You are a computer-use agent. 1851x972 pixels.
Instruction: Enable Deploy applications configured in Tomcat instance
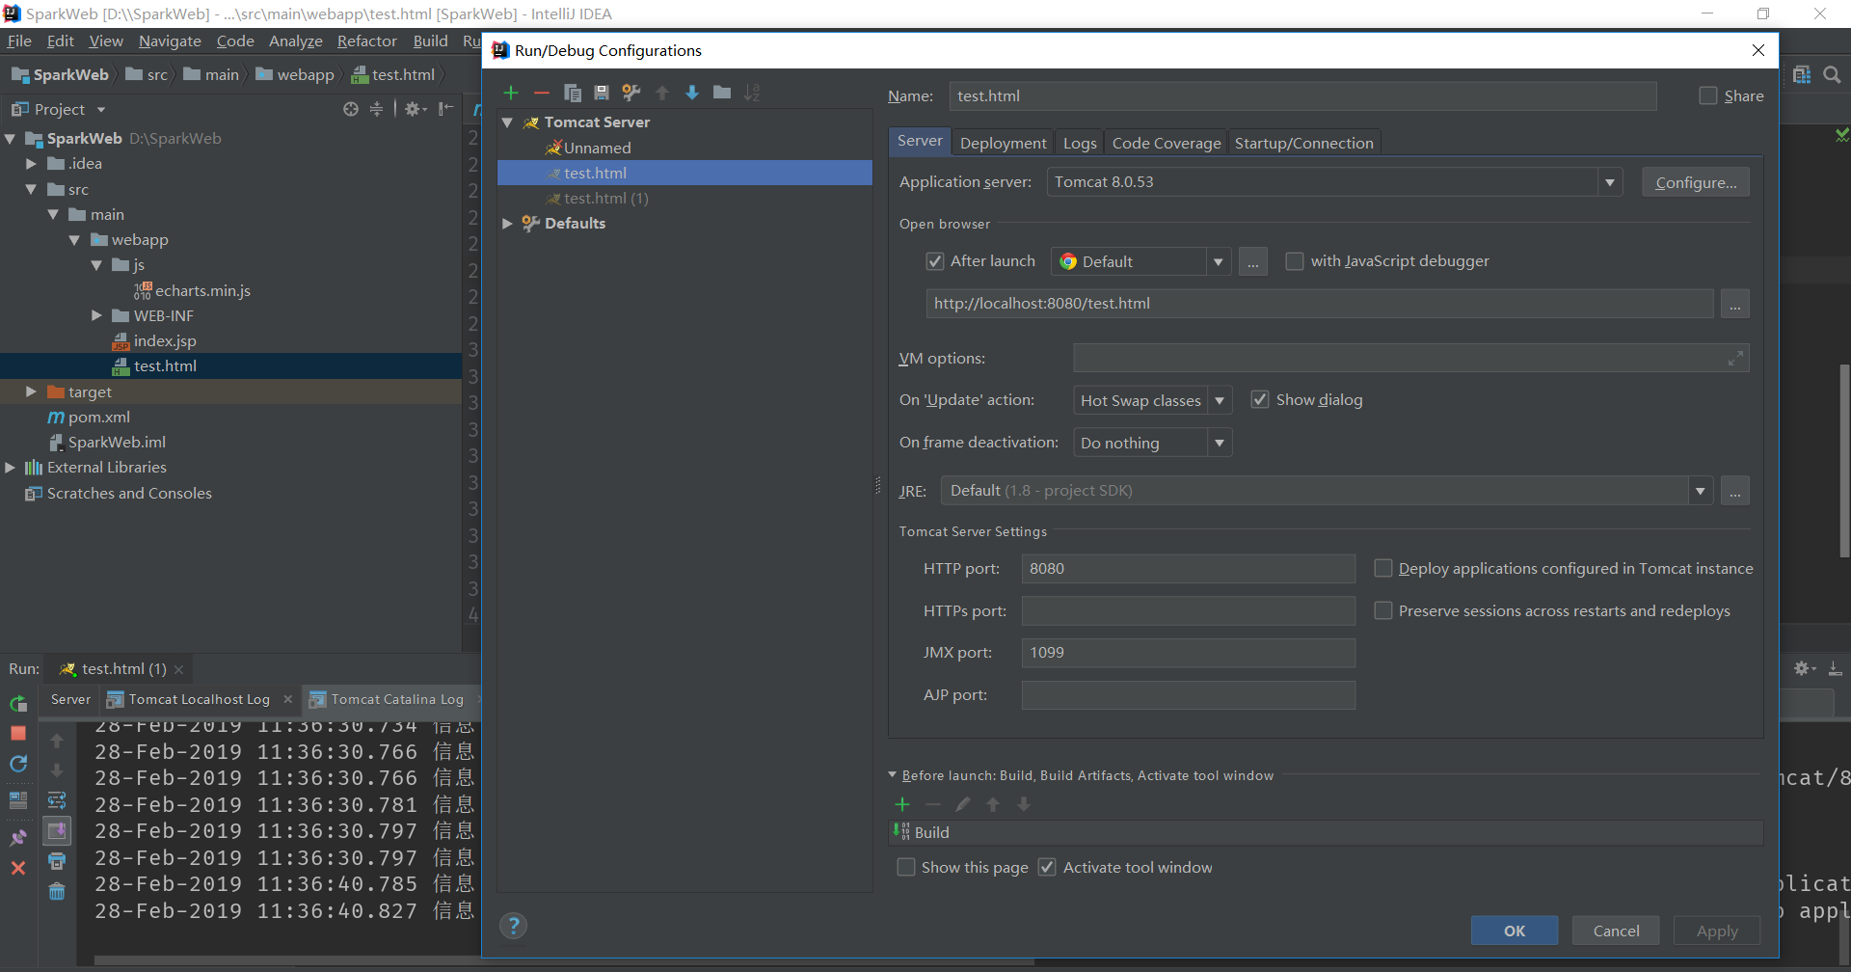[x=1383, y=568]
